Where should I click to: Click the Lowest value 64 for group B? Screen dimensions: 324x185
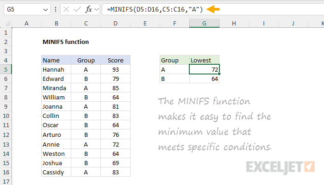tap(205, 79)
